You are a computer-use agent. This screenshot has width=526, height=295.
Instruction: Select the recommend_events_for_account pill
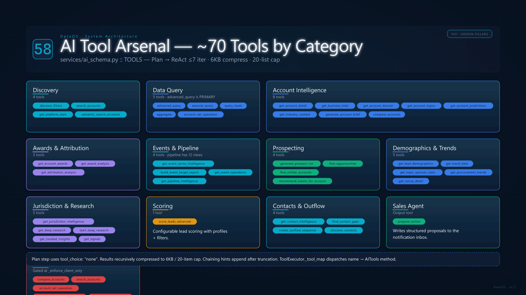[302, 181]
